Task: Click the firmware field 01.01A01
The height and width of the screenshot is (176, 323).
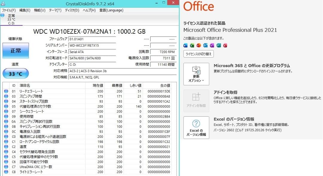Action: tap(92, 39)
